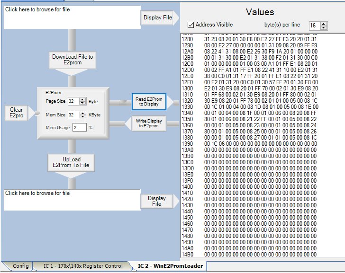Click hex row at address 1400
345x273 pixels.
(249, 187)
